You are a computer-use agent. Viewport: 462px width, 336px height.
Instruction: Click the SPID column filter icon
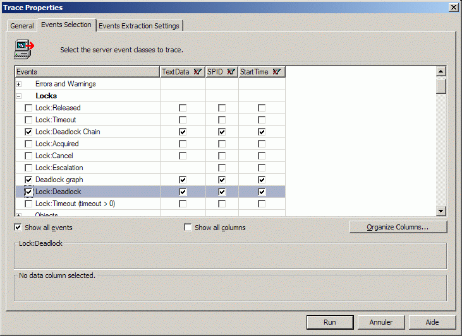pos(231,72)
